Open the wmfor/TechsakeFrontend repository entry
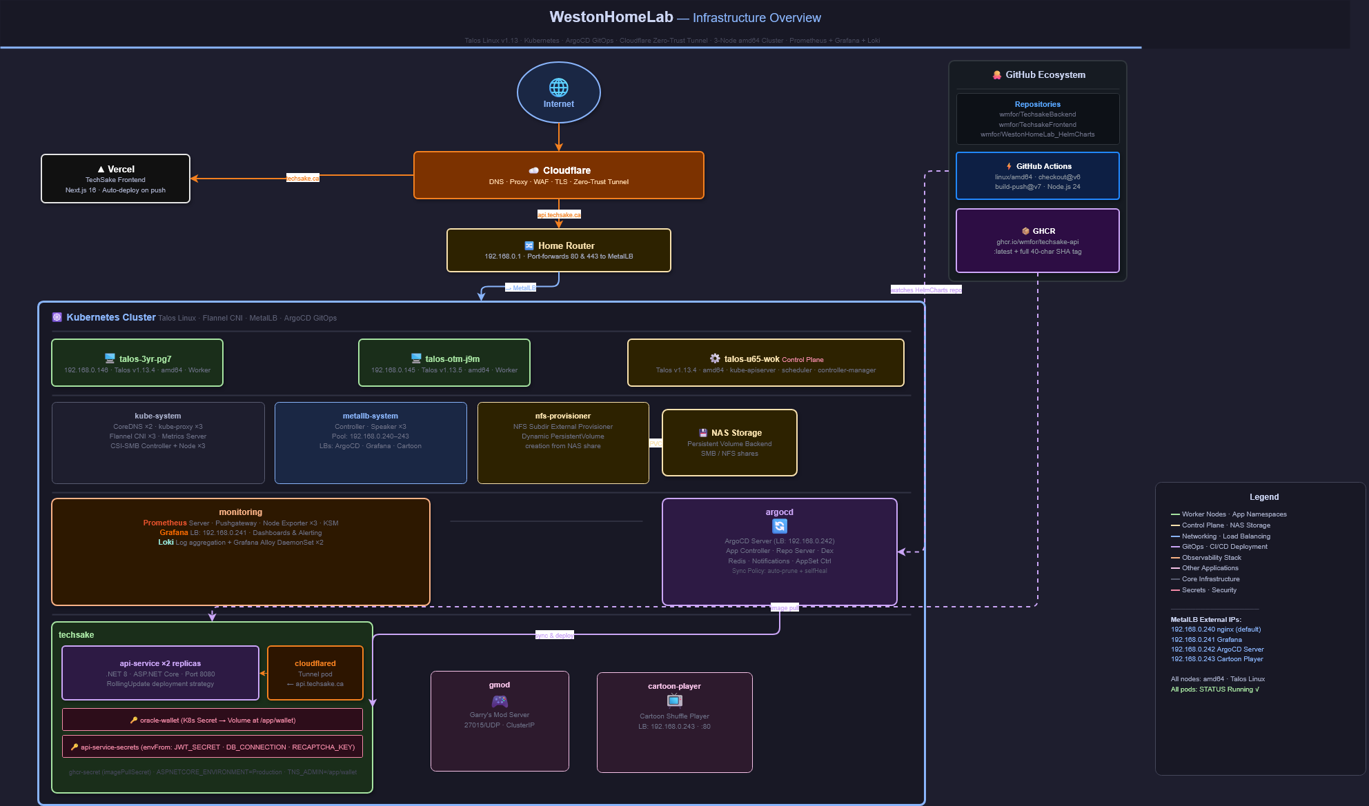This screenshot has width=1369, height=806. tap(1038, 125)
